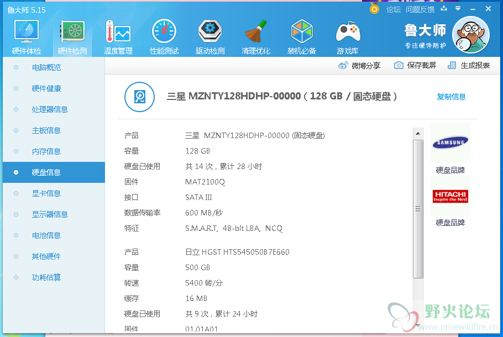The width and height of the screenshot is (503, 337).
Task: Open the title bar dropdown menu arrow
Action: (458, 8)
